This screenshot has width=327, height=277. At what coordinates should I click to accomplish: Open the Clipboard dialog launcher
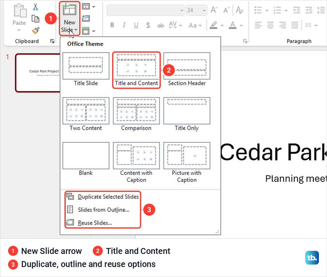pyautogui.click(x=52, y=41)
